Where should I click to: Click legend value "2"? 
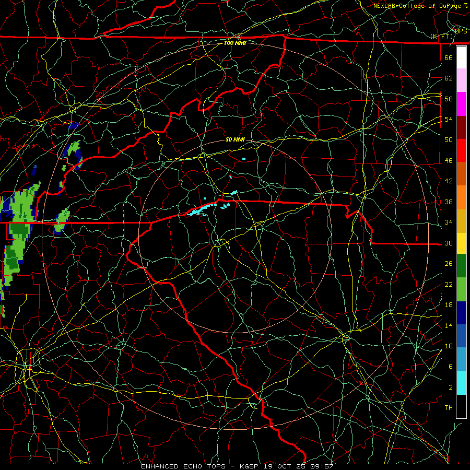(x=451, y=387)
